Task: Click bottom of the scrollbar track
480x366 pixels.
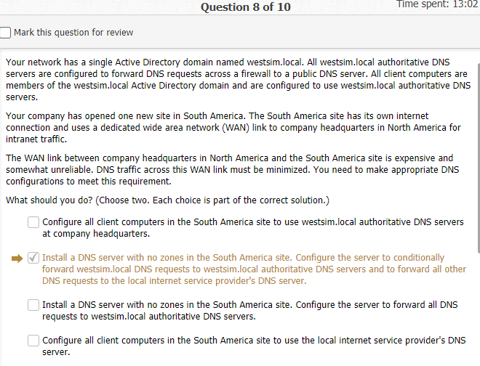Action: click(x=476, y=356)
